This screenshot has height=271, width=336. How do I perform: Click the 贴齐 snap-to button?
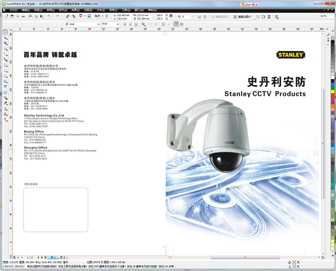[x=98, y=17]
